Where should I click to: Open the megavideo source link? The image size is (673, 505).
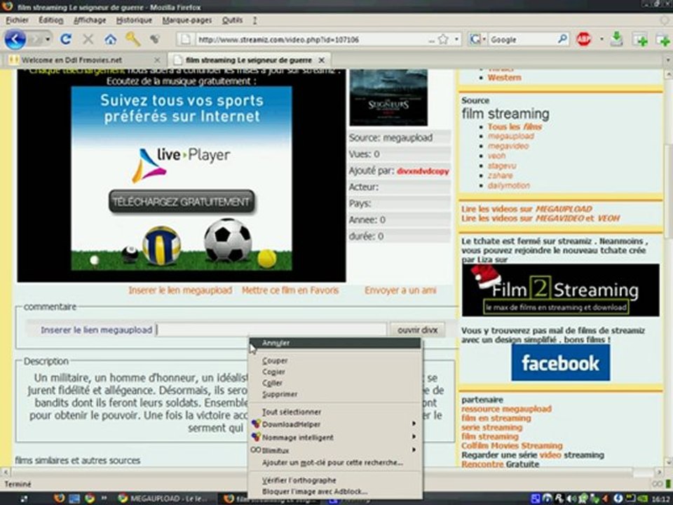coord(508,146)
